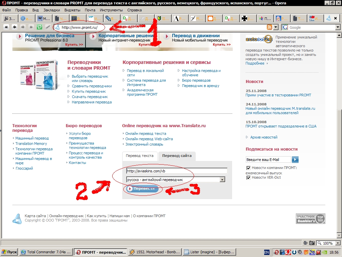Click the page scrollbar down arrow
The image size is (342, 257).
point(339,236)
